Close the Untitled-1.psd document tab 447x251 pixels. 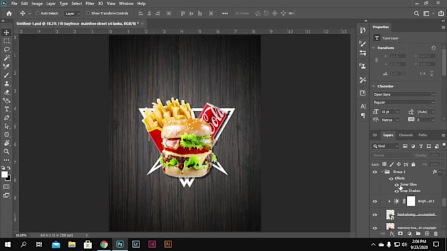(142, 24)
